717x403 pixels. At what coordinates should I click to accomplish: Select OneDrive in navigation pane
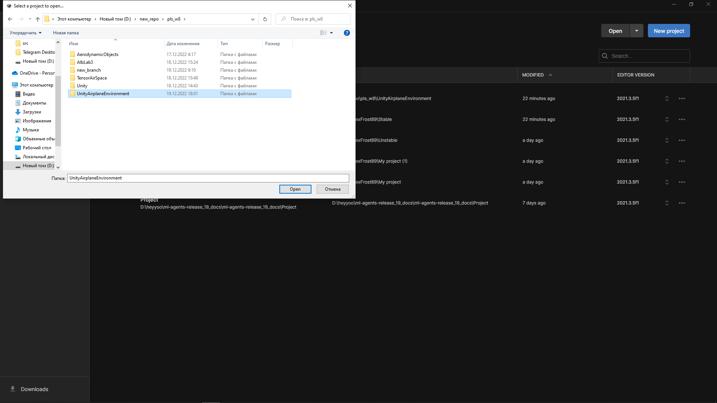coord(33,73)
